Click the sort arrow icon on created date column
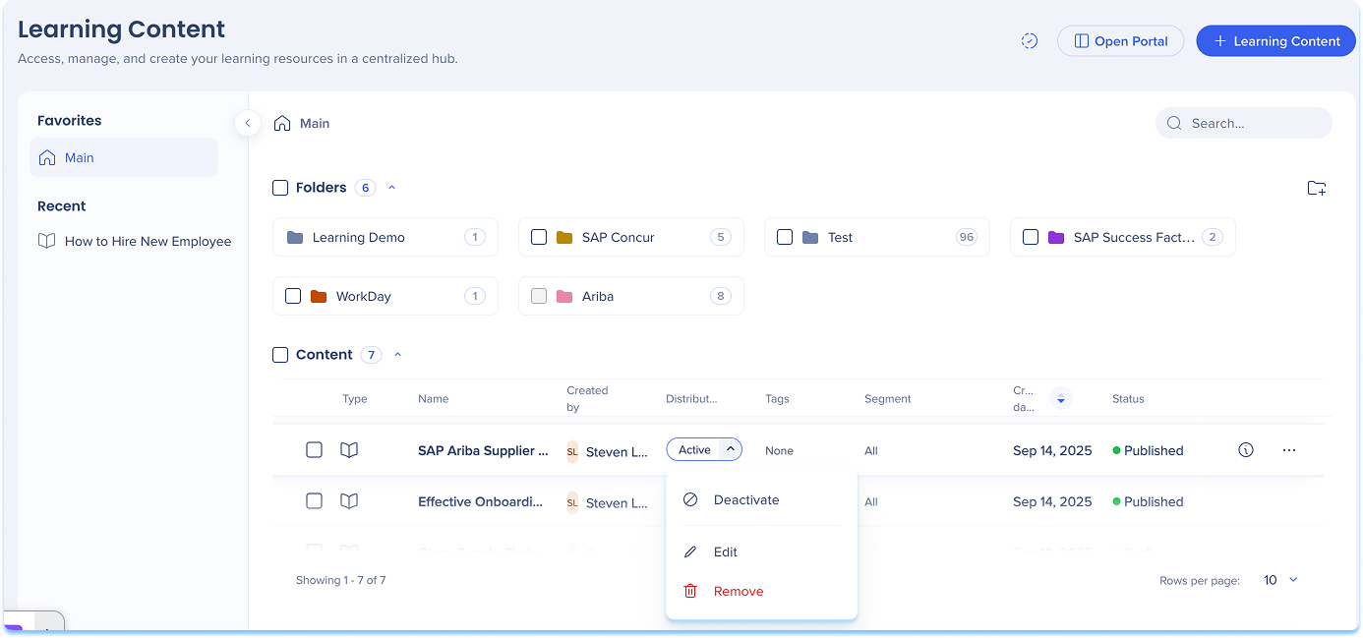Viewport: 1363px width, 638px height. coord(1060,399)
